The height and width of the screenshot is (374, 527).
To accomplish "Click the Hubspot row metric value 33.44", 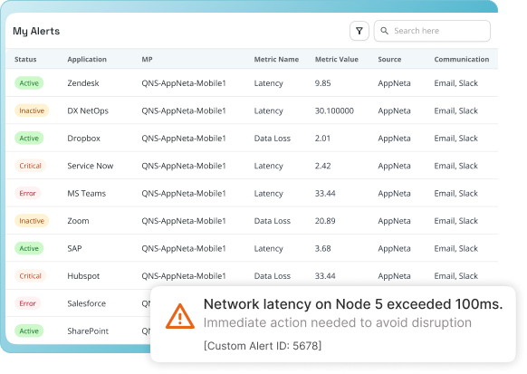I will (325, 276).
